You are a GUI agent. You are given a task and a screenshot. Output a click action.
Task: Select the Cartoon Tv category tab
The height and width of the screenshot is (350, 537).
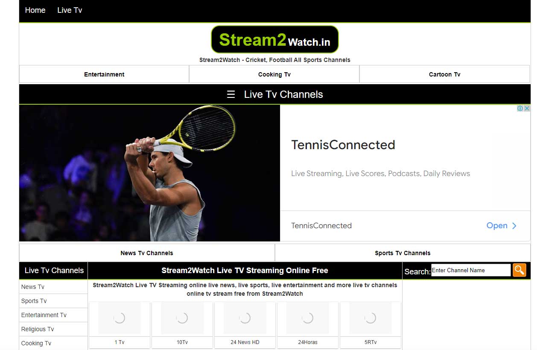coord(445,74)
